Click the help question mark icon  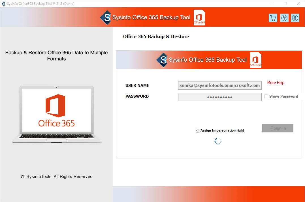[x=284, y=18]
